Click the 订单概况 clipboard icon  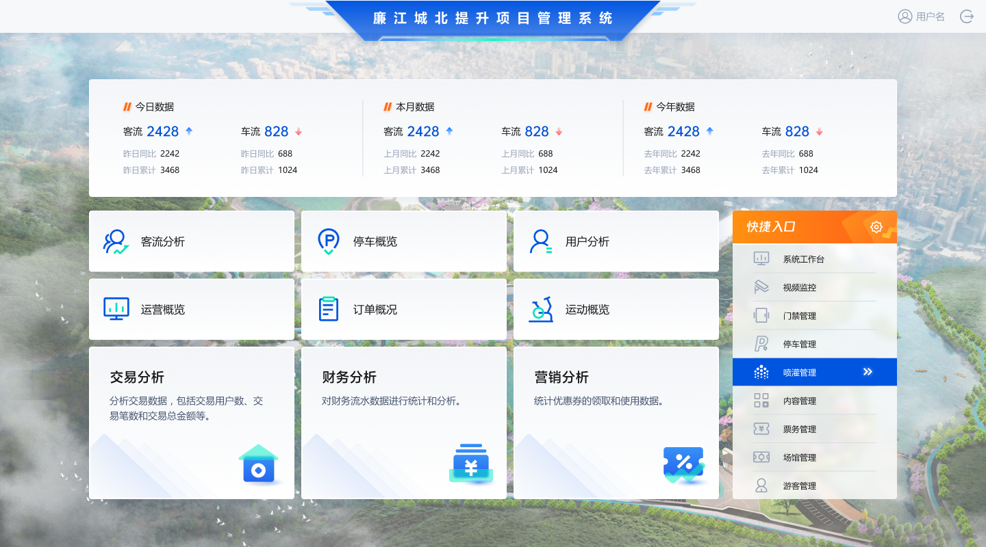[x=329, y=309]
